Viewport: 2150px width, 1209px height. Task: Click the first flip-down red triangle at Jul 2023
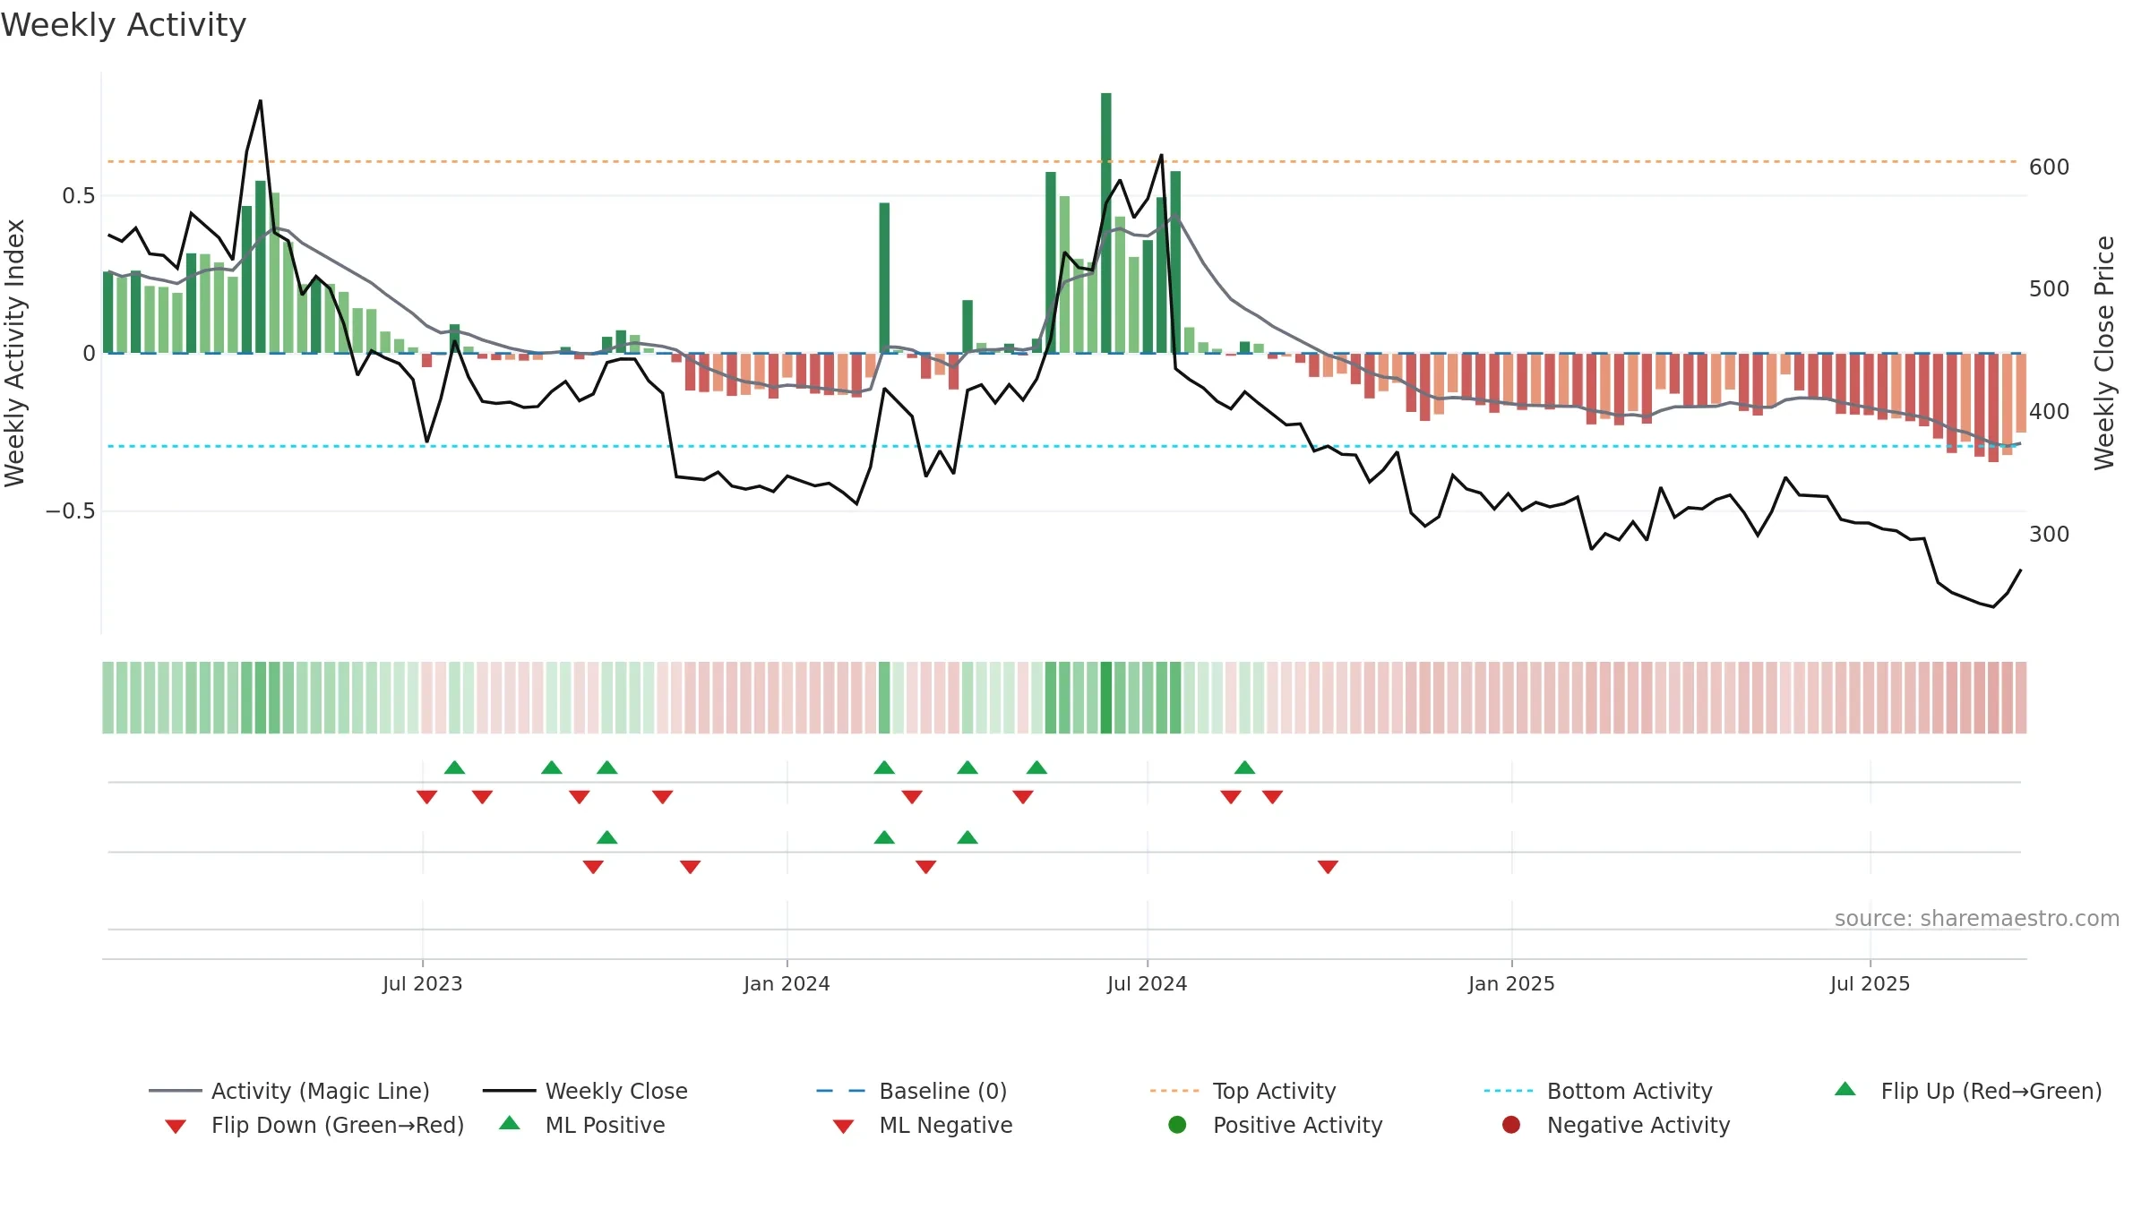[426, 797]
